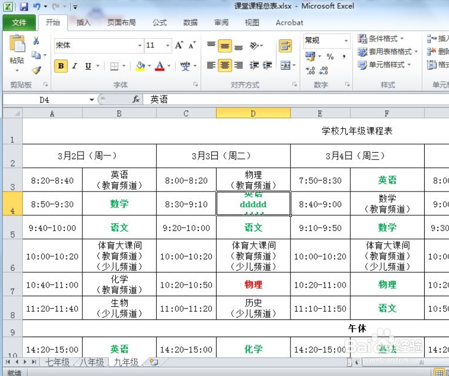Click cell with red 物理 text
Viewport: 449px width, 376px height.
pos(253,285)
